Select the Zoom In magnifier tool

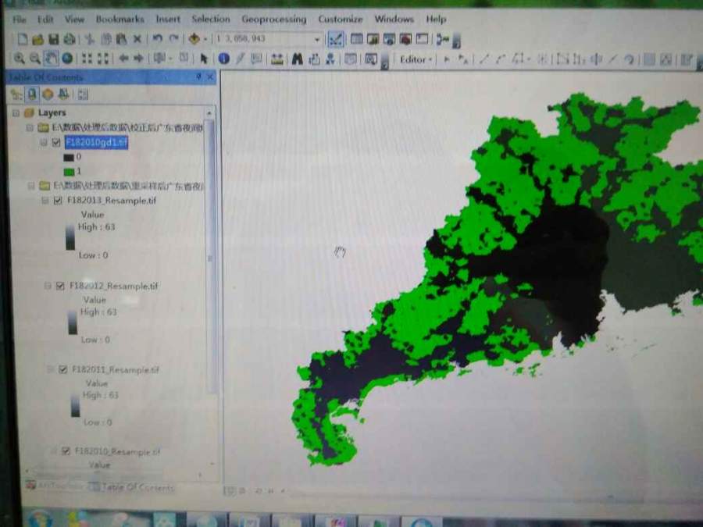pyautogui.click(x=19, y=59)
